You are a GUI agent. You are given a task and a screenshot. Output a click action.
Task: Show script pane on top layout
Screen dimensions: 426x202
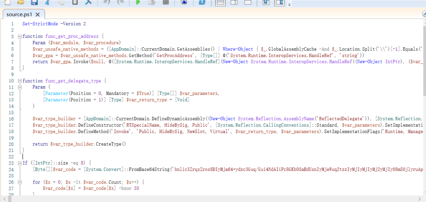click(x=221, y=3)
